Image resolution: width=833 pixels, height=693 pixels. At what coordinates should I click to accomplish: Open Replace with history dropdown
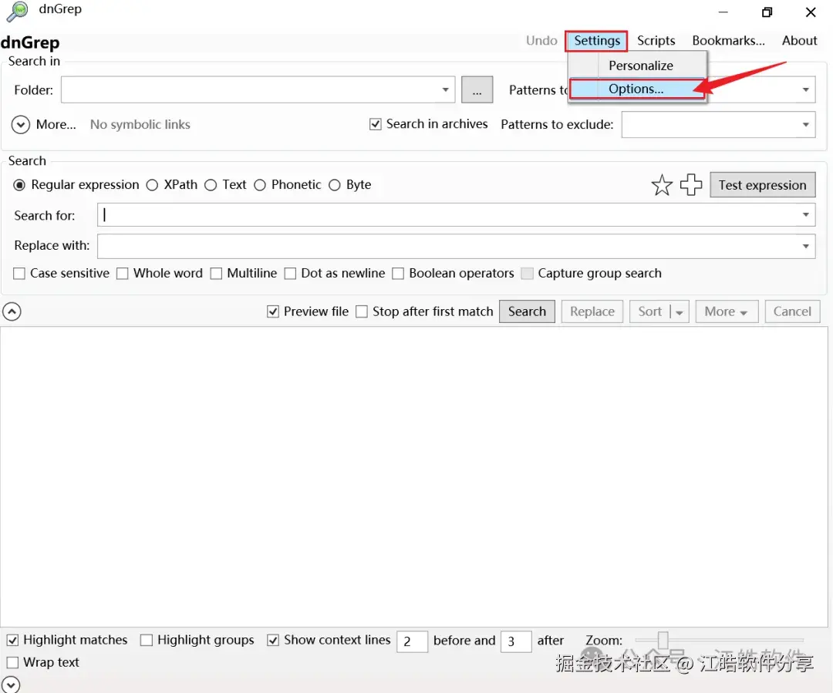pyautogui.click(x=805, y=247)
